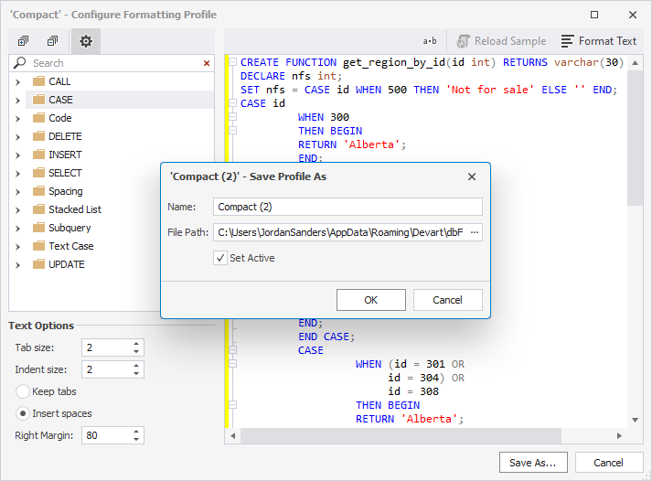This screenshot has height=481, width=652.
Task: Click the Collapse All icon in options toolbar
Action: tap(52, 41)
